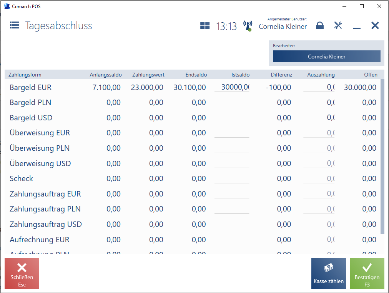Click the Anfangssaldo column header
389x293 pixels.
pyautogui.click(x=106, y=75)
